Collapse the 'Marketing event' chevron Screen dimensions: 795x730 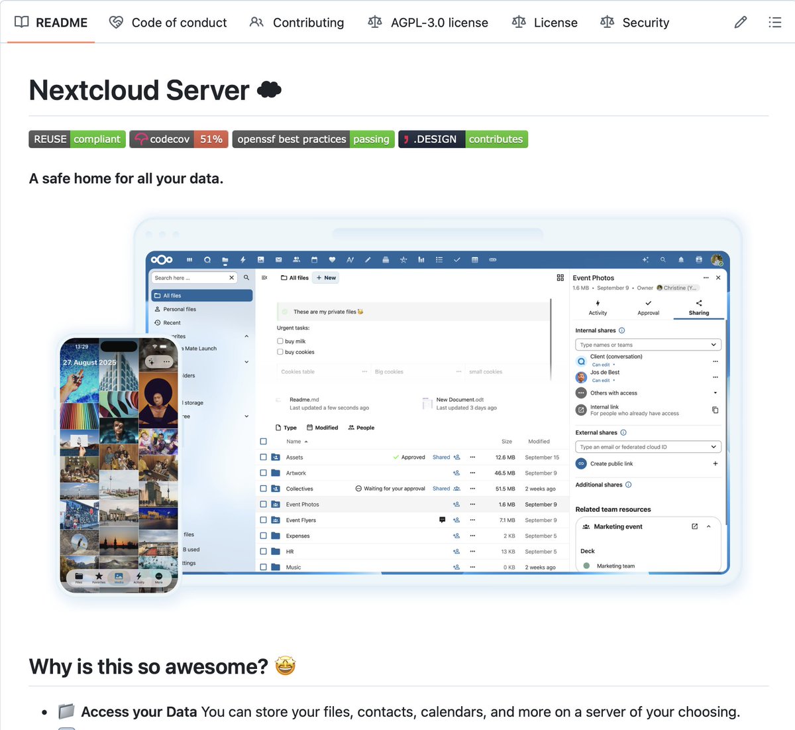pyautogui.click(x=709, y=526)
